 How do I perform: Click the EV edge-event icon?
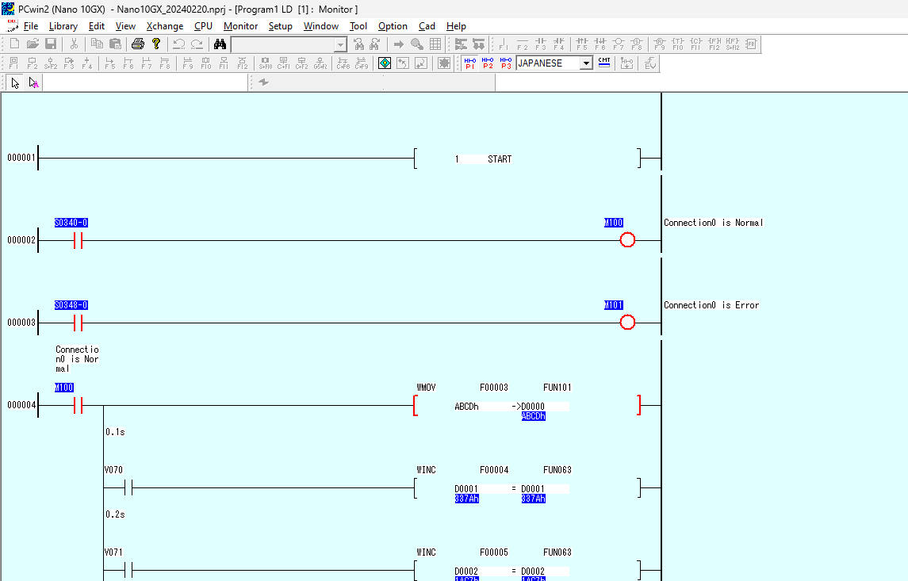click(650, 63)
